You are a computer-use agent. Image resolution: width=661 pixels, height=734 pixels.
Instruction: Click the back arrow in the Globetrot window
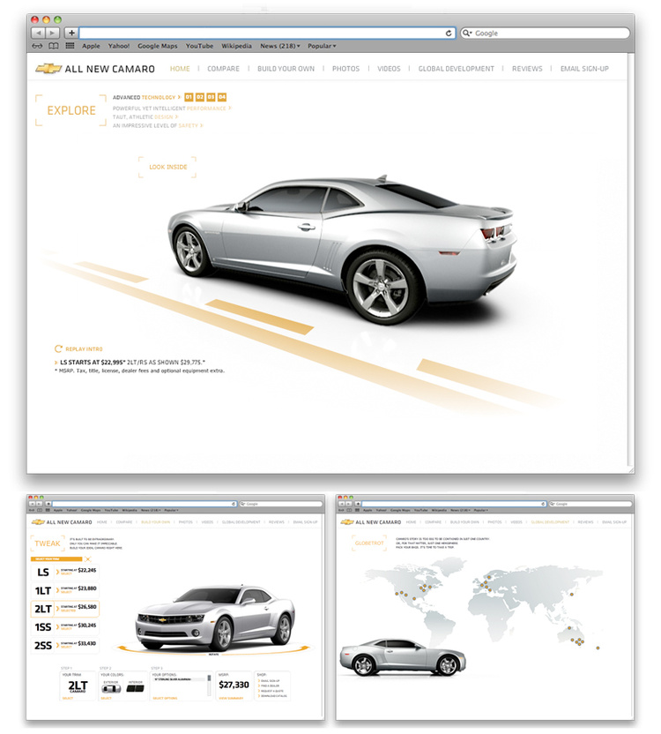click(341, 504)
